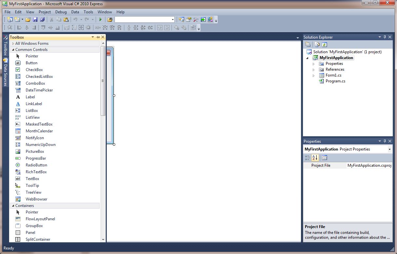Open the Solution Explorer toolbar icon
397x254 pixels.
(181, 20)
